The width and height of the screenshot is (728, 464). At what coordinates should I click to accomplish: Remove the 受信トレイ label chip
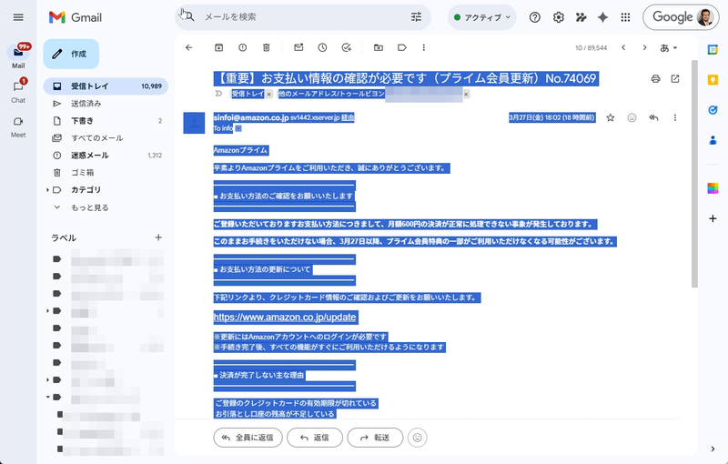coord(268,95)
